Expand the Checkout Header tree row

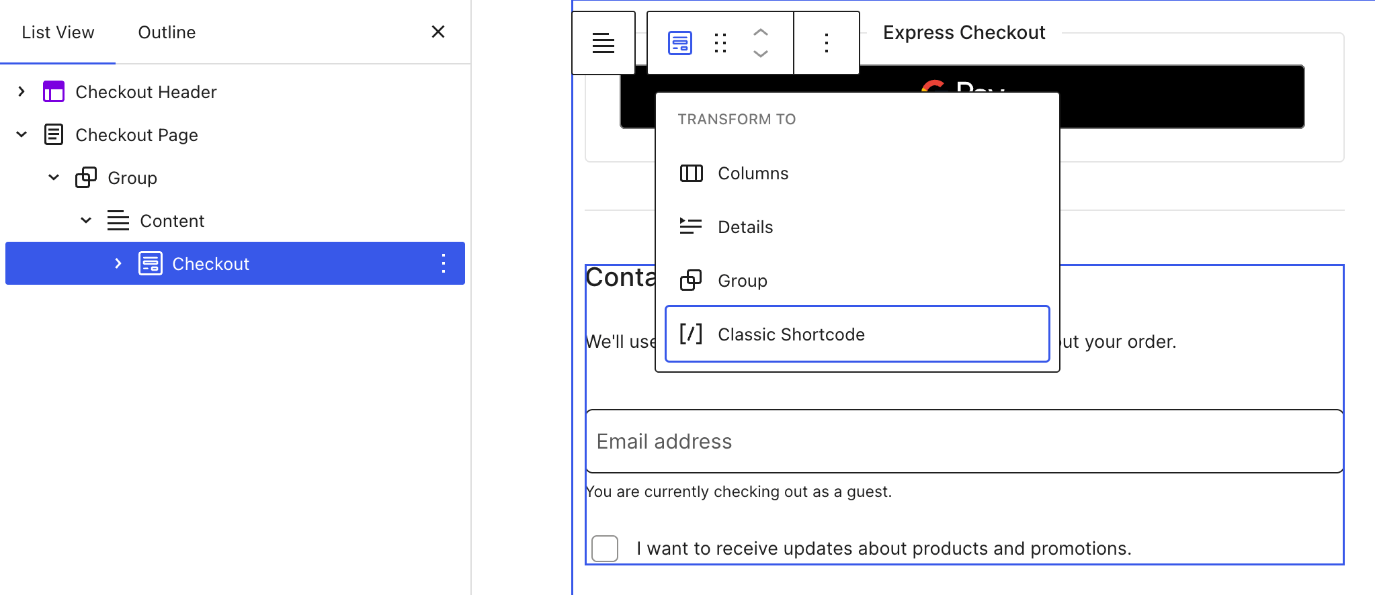tap(22, 91)
